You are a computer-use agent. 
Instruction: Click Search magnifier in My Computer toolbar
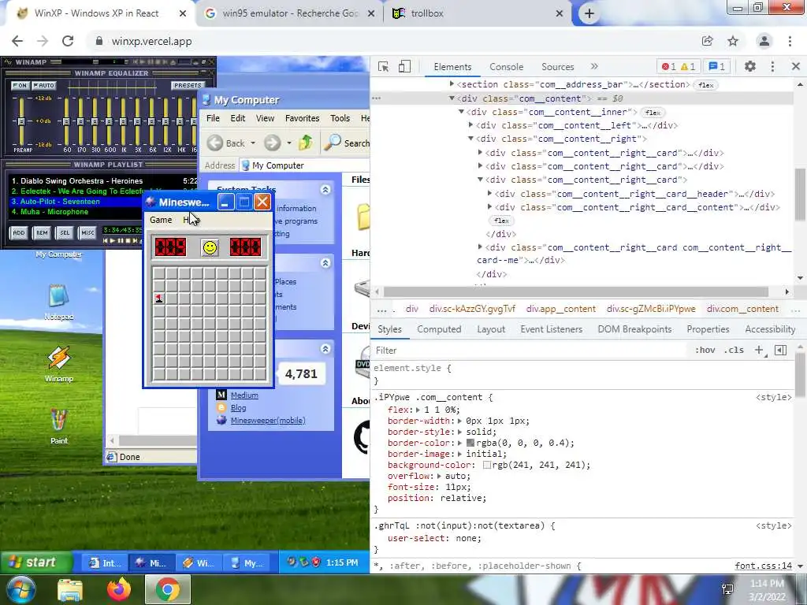332,143
